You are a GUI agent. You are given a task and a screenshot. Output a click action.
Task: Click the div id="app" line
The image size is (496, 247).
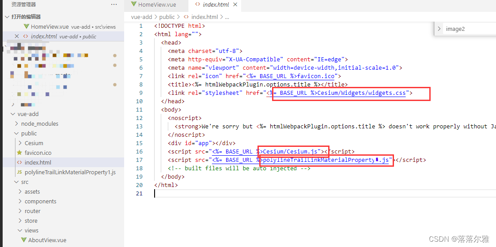[x=201, y=143]
